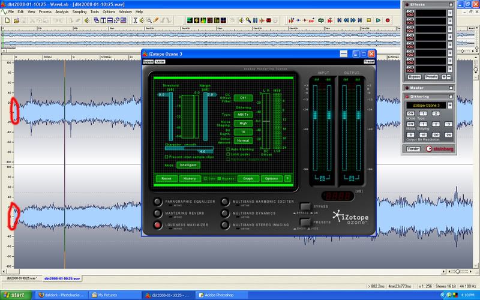The width and height of the screenshot is (480, 300).
Task: Collapse the Effects panel in Master Section
Action: pos(451,5)
